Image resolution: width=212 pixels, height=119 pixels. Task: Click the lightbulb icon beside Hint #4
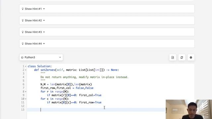pyautogui.click(x=23, y=44)
